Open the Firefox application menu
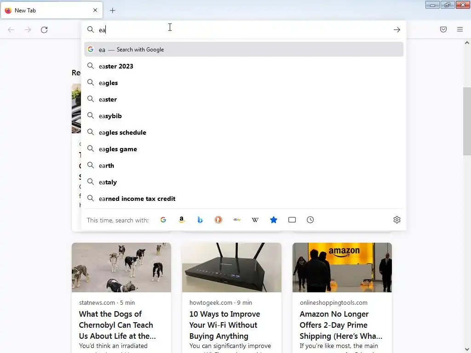This screenshot has height=353, width=471. pyautogui.click(x=460, y=29)
